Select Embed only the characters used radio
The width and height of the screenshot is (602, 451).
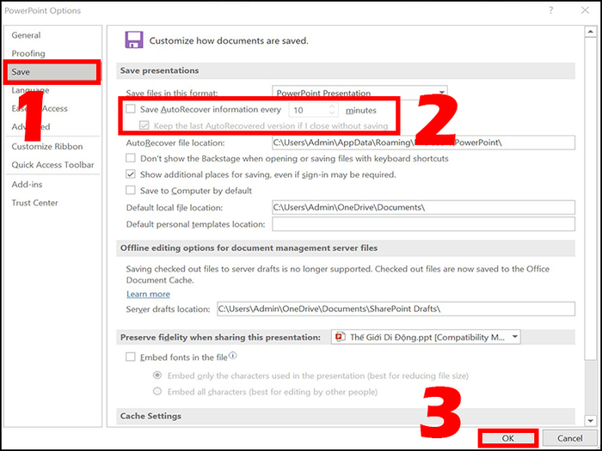click(157, 375)
